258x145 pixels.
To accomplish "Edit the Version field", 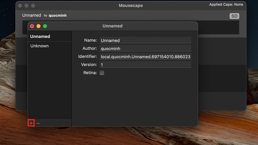I will click(x=145, y=64).
